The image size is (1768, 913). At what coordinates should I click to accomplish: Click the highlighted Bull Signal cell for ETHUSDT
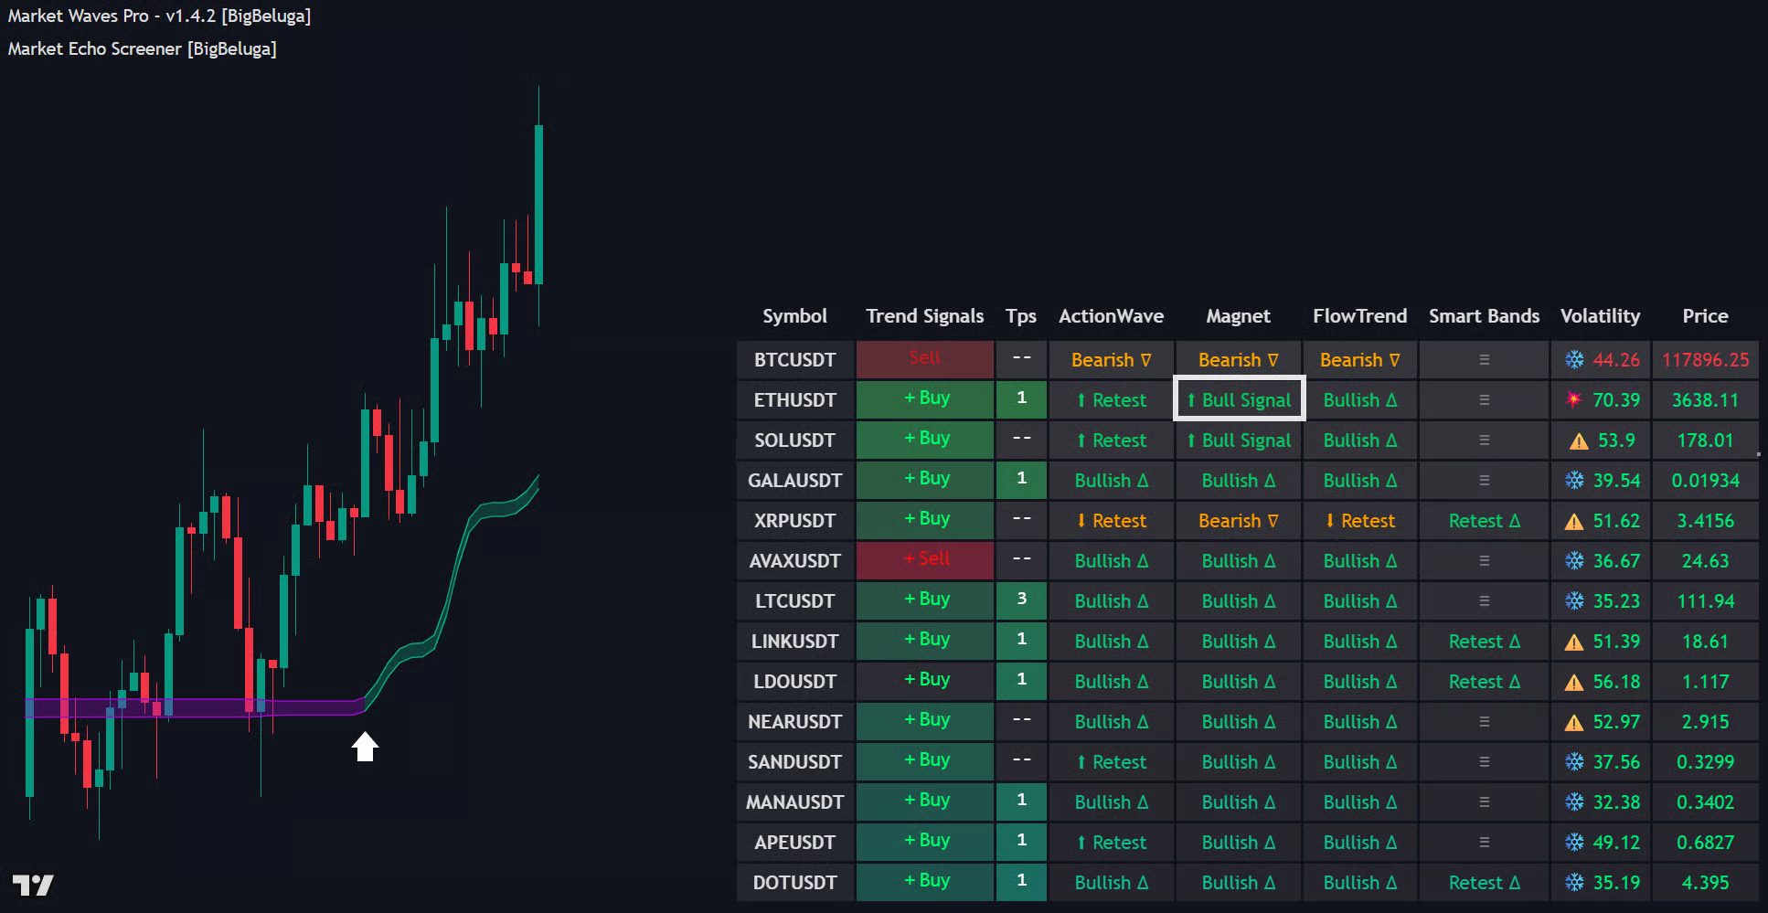coord(1239,399)
